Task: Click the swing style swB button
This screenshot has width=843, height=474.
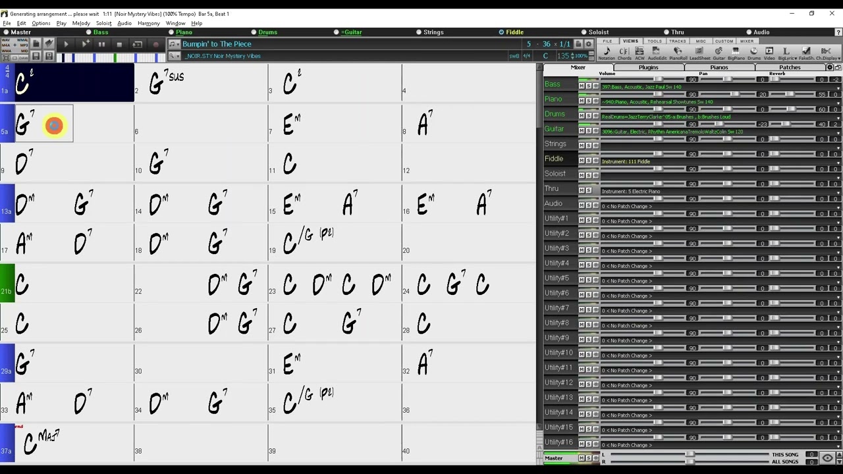Action: tap(514, 56)
